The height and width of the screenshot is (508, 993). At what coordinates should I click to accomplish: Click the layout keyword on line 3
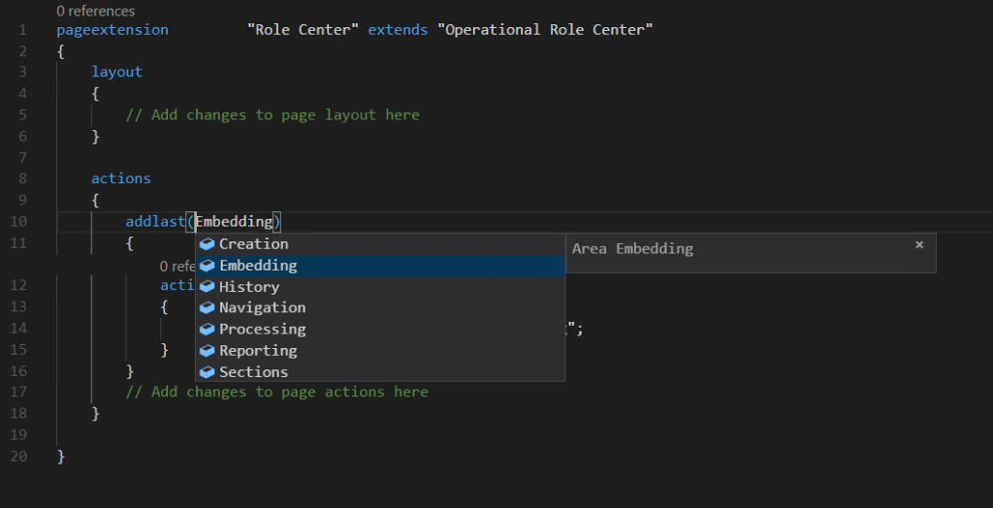116,72
